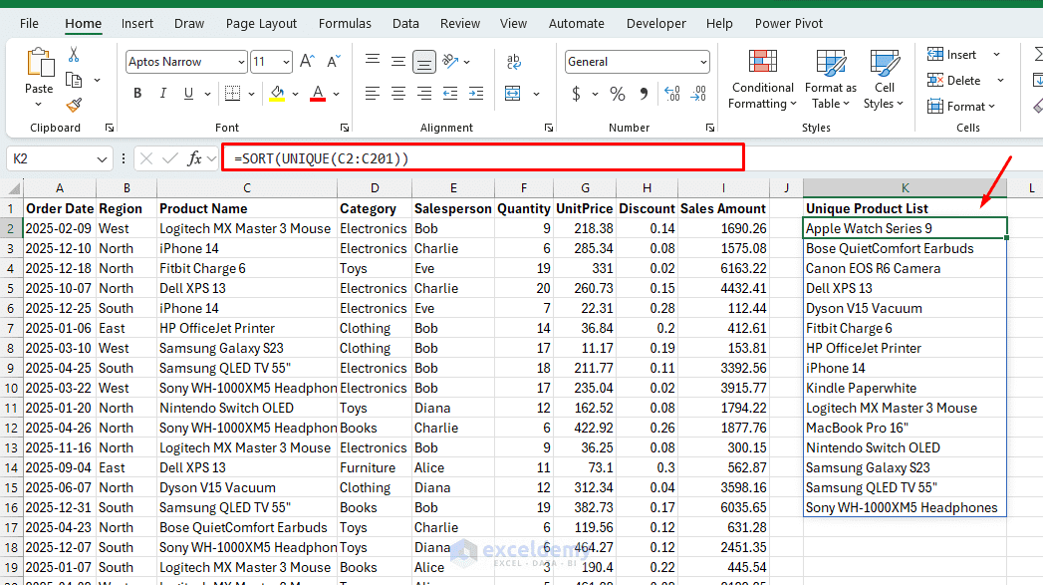Switch to the Data tab
This screenshot has height=585, width=1043.
click(405, 23)
